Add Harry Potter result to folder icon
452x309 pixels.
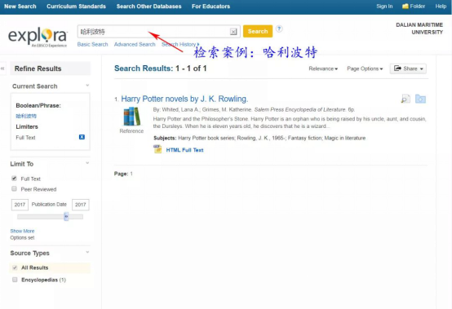(420, 99)
